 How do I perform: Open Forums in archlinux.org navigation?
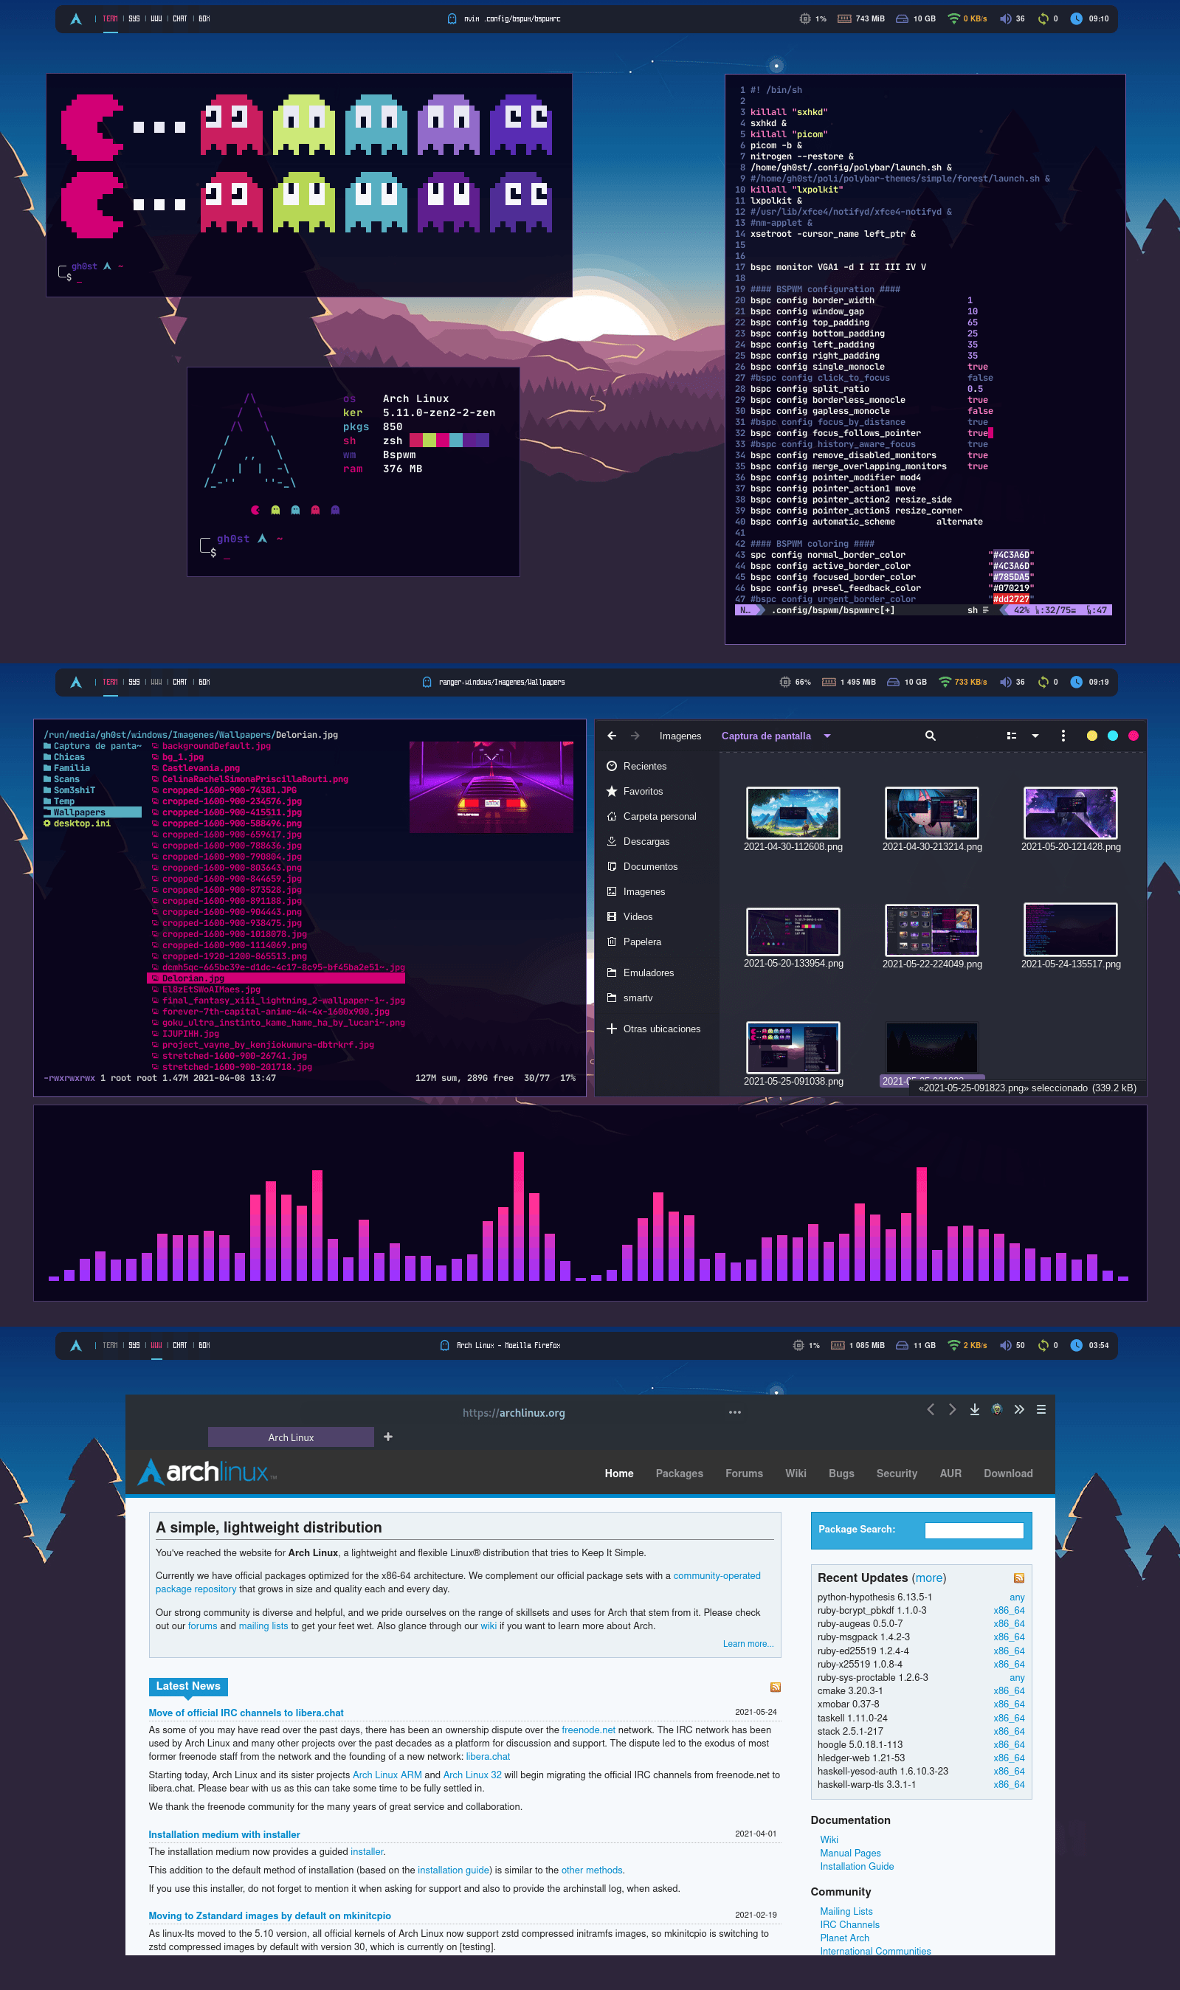pos(743,1473)
